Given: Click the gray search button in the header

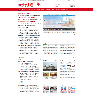Looking at the screenshot, I should click(72, 5).
